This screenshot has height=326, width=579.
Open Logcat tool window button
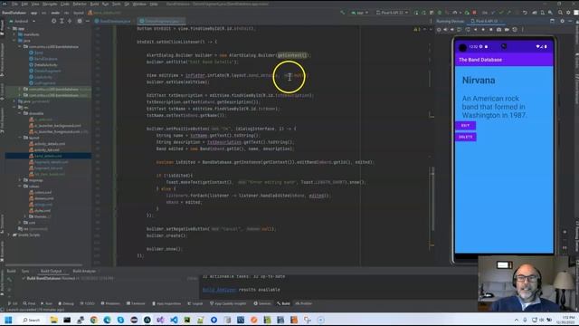click(x=195, y=303)
